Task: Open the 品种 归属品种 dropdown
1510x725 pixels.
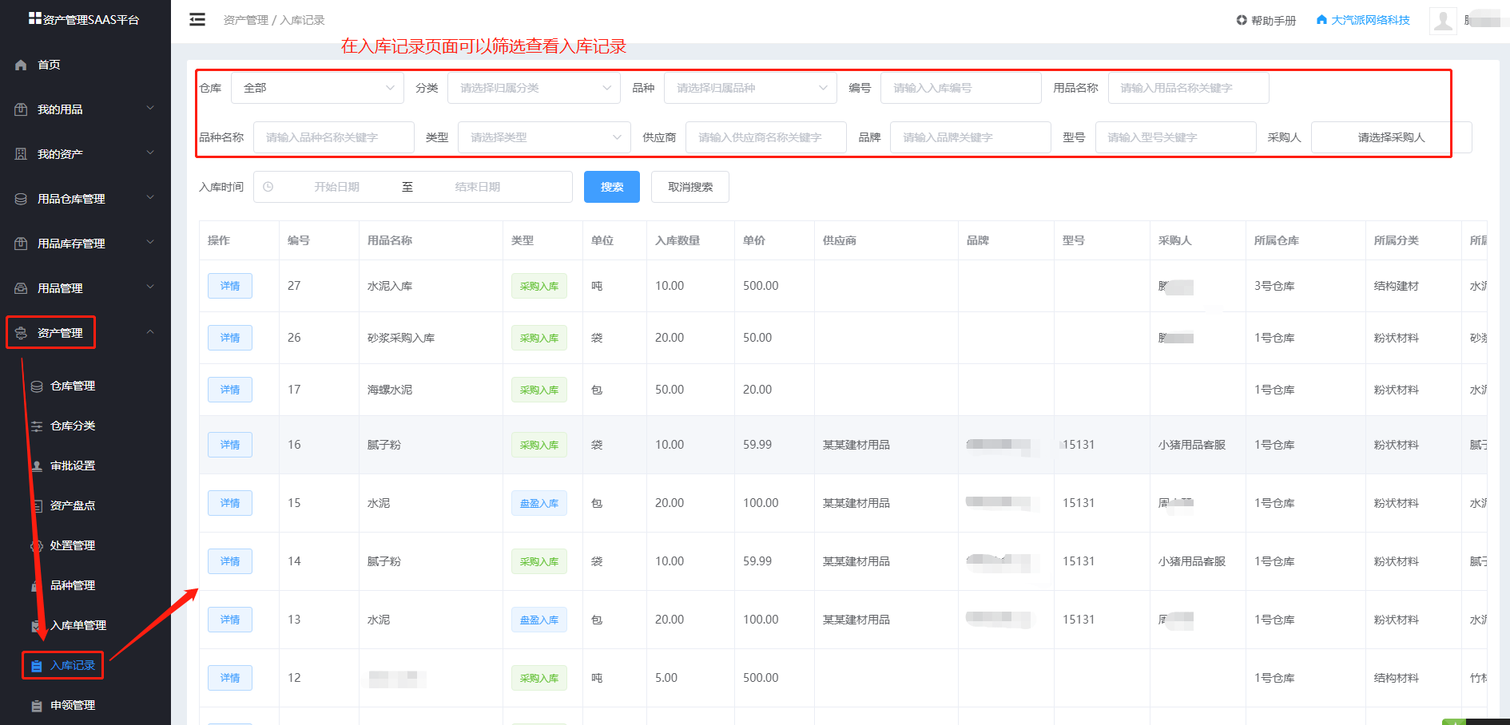Action: pos(750,88)
